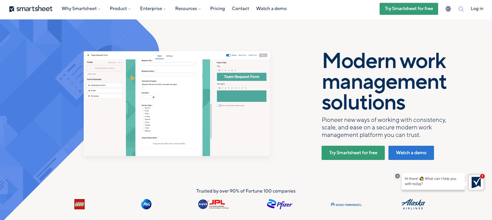Click the yellow cursor arrow in the preview
Image resolution: width=492 pixels, height=220 pixels.
tap(133, 78)
